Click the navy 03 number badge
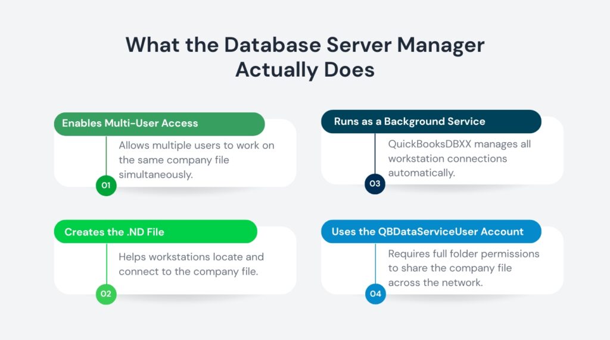 tap(375, 184)
